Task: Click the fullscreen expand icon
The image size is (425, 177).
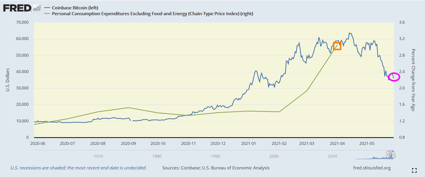Action: 414,170
